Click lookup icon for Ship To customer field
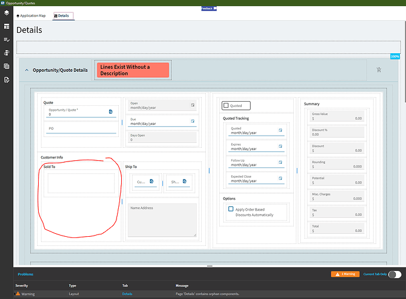406x299 pixels. click(152, 181)
